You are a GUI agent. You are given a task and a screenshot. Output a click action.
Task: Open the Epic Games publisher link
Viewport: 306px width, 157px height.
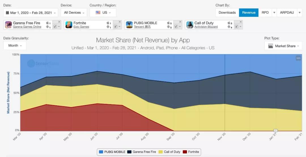[x=81, y=27]
